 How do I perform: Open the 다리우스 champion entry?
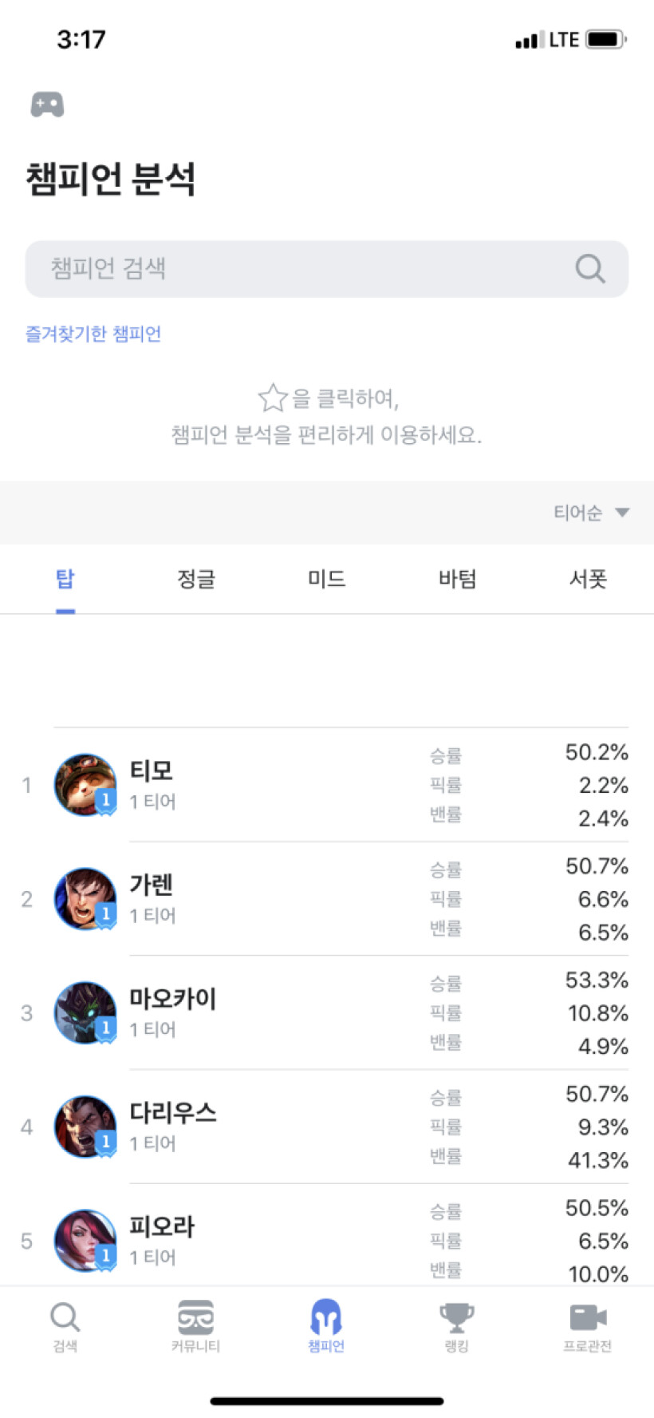click(x=327, y=1127)
